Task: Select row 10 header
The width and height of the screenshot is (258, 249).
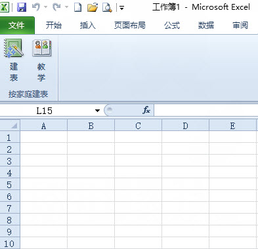Action: [10, 243]
